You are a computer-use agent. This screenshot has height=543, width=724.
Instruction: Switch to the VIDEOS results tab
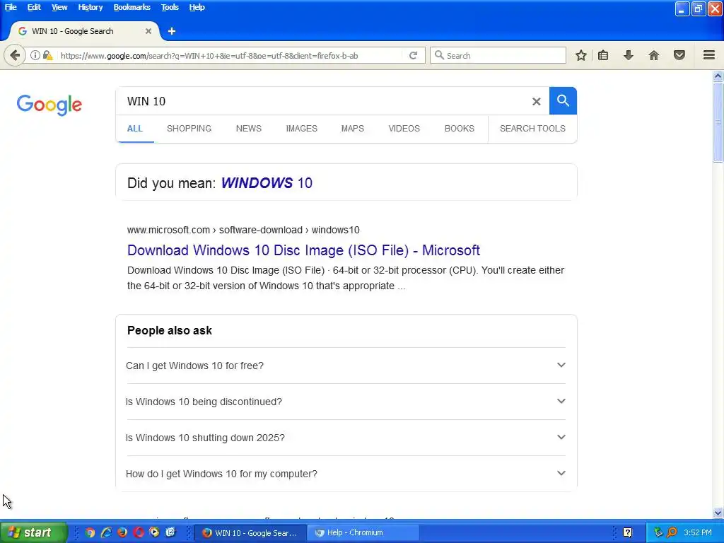pyautogui.click(x=404, y=129)
